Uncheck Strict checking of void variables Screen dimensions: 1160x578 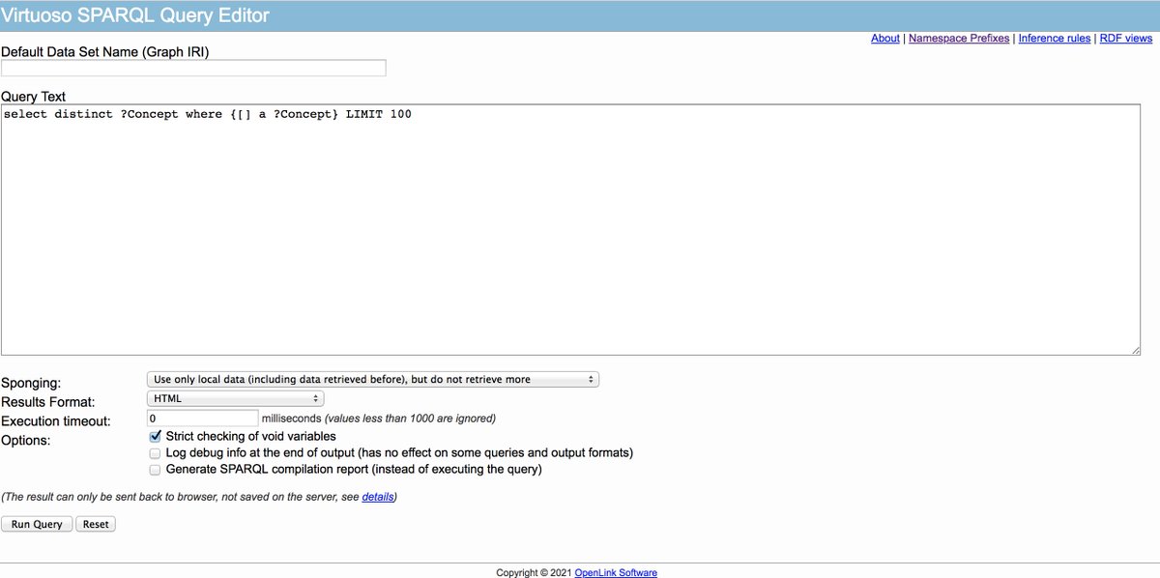coord(155,437)
